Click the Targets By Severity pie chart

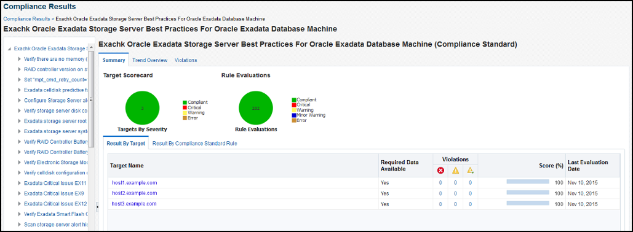(142, 109)
